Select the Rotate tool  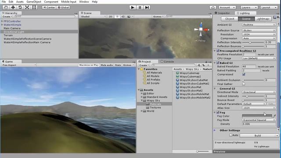20,7
